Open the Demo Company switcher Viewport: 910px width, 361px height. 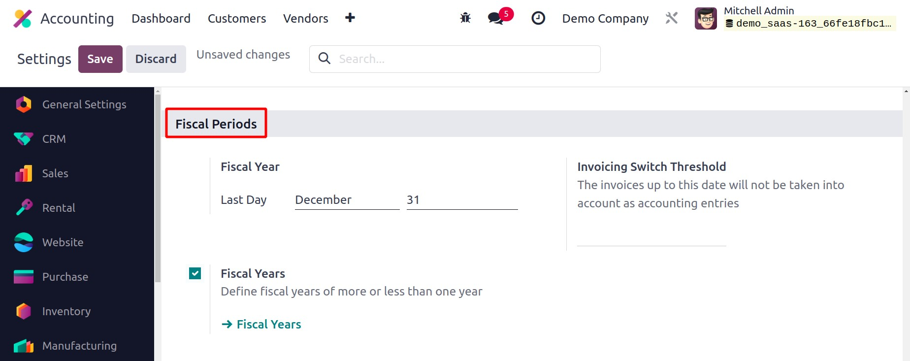[605, 19]
